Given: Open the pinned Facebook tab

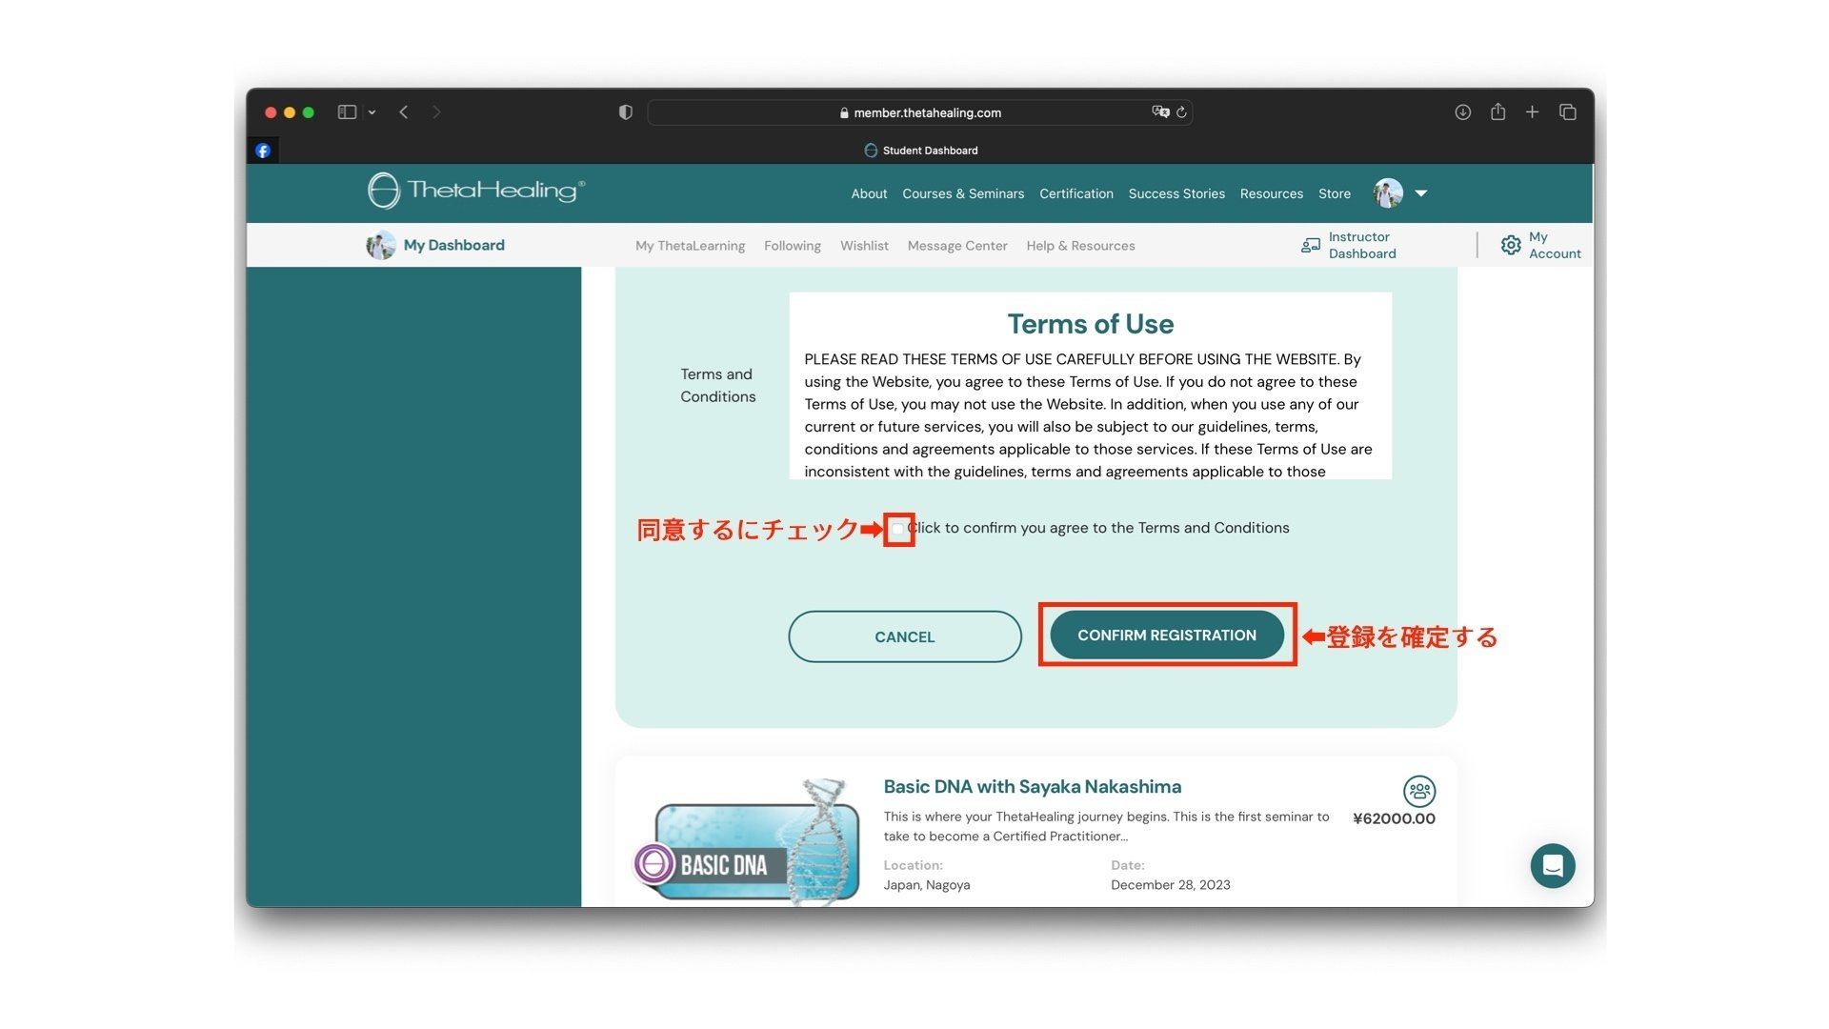Looking at the screenshot, I should click(x=263, y=151).
